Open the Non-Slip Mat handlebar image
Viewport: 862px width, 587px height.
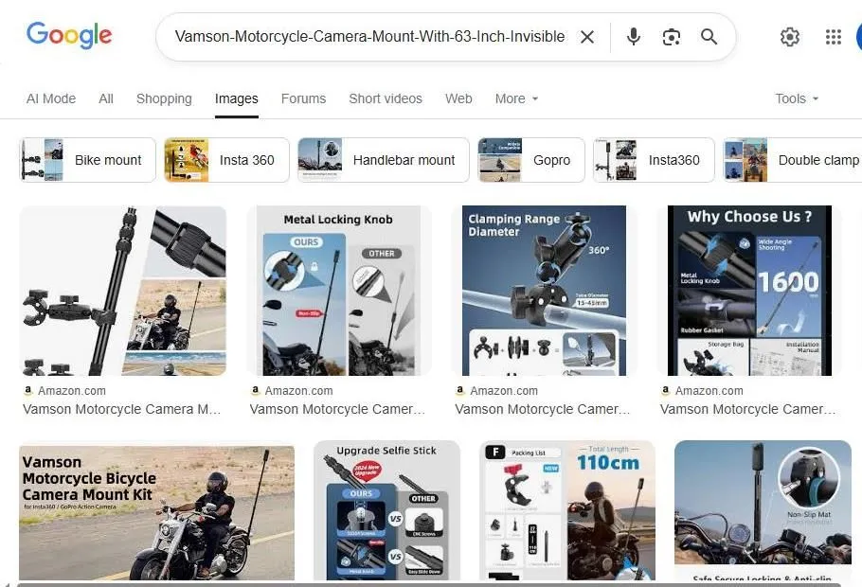click(763, 510)
